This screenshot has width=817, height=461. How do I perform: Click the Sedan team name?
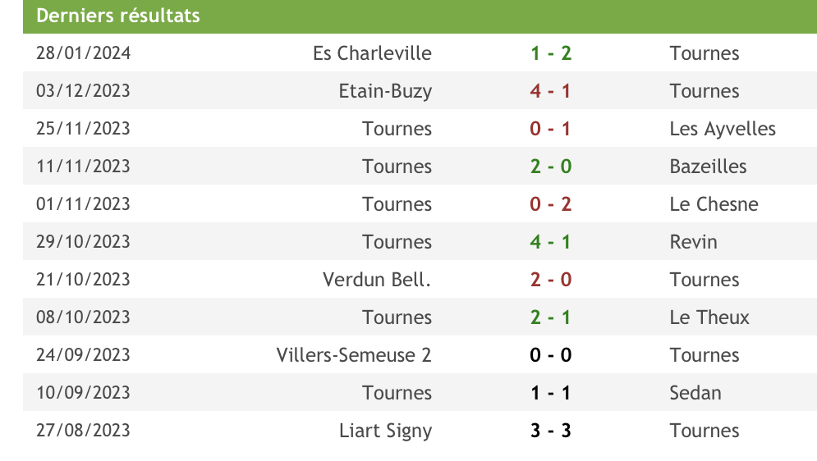[695, 393]
